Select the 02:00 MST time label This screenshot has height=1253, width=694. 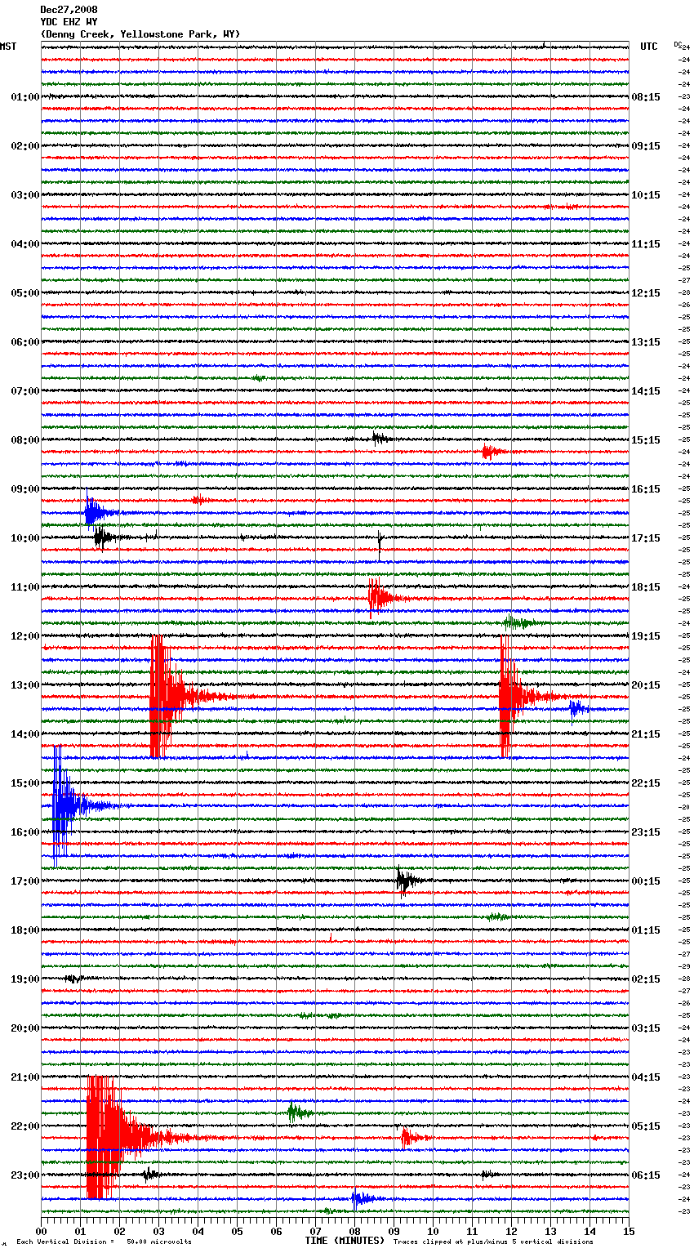point(25,146)
